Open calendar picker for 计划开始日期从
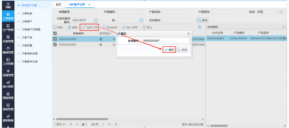This screenshot has width=289, height=128. pyautogui.click(x=96, y=20)
